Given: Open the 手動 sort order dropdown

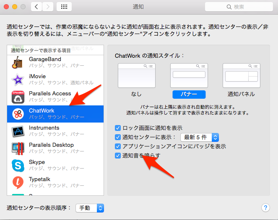Looking at the screenshot, I should click(x=90, y=208).
